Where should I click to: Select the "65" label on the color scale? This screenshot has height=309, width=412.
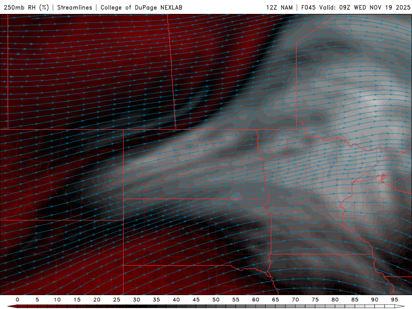click(276, 300)
